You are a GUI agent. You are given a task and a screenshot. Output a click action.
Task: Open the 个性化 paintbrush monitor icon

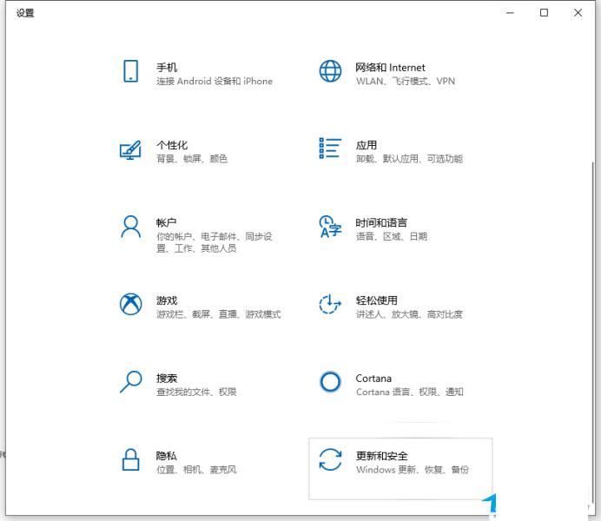pos(130,149)
